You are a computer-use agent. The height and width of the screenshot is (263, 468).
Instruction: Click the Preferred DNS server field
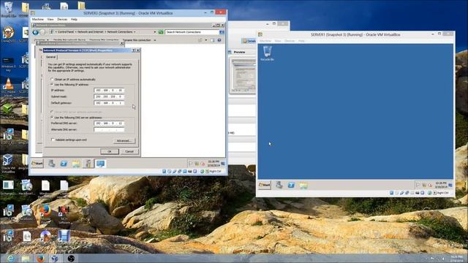coord(109,123)
